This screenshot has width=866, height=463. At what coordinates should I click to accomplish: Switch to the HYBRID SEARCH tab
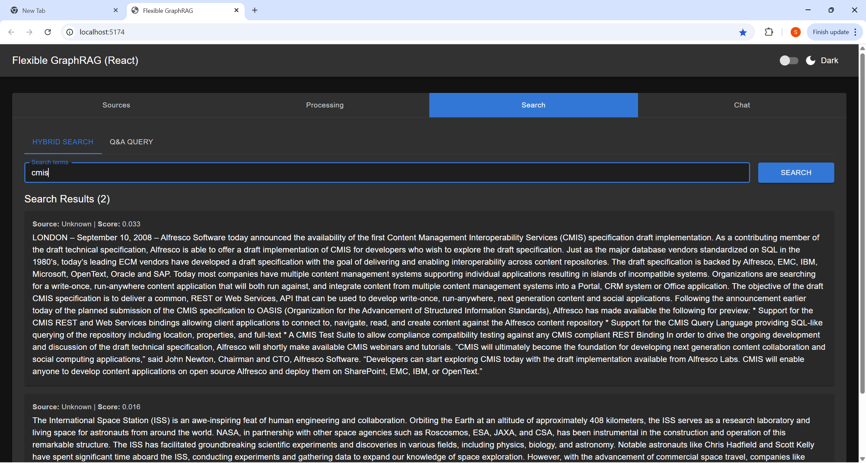pyautogui.click(x=63, y=142)
